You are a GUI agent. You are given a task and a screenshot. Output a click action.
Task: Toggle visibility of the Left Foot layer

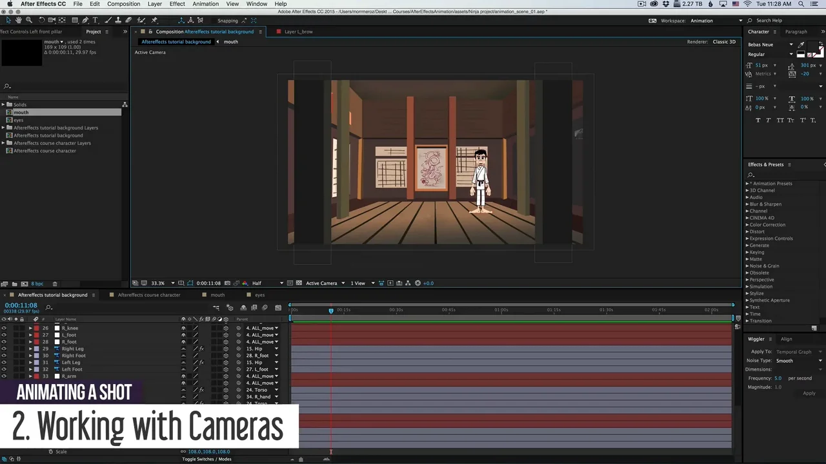(4, 369)
